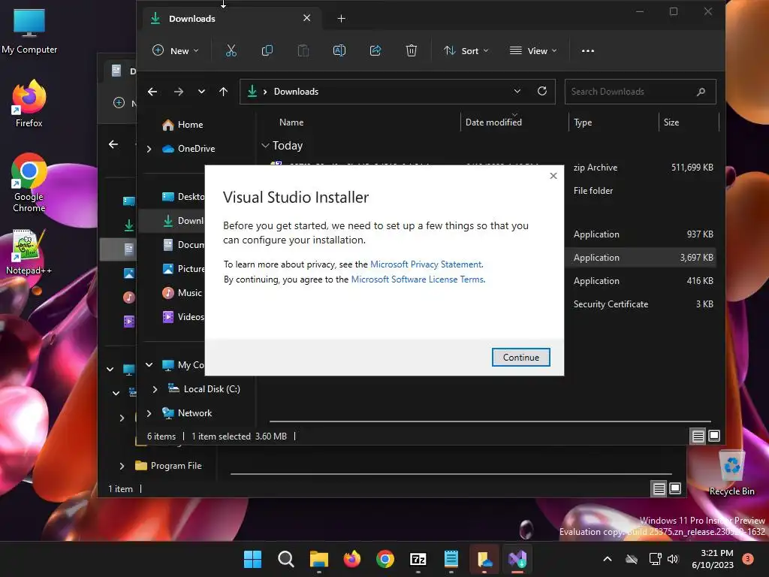Image resolution: width=769 pixels, height=577 pixels.
Task: Close the Visual Studio Installer dialog
Action: (553, 176)
